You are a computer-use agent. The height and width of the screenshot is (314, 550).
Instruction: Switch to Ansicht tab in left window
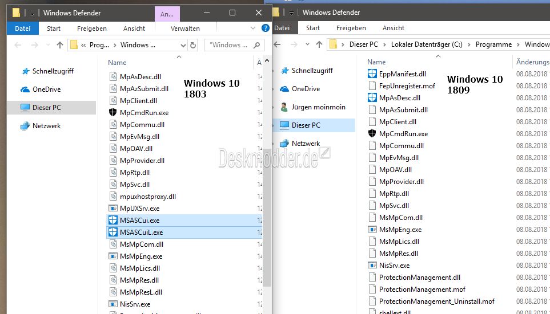pos(134,28)
